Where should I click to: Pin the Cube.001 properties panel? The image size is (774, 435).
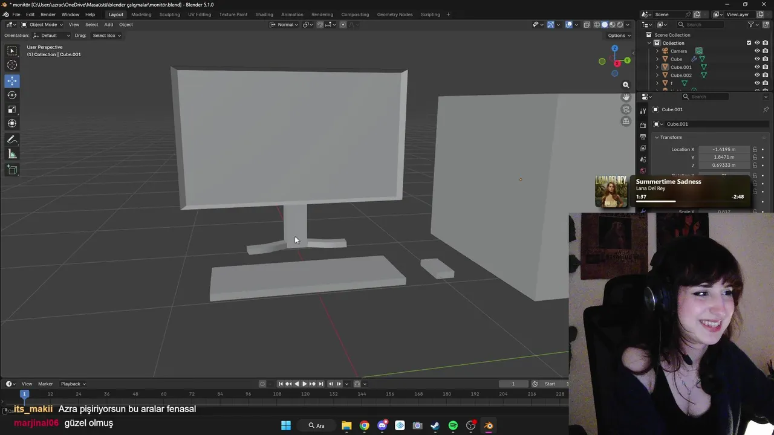[766, 109]
